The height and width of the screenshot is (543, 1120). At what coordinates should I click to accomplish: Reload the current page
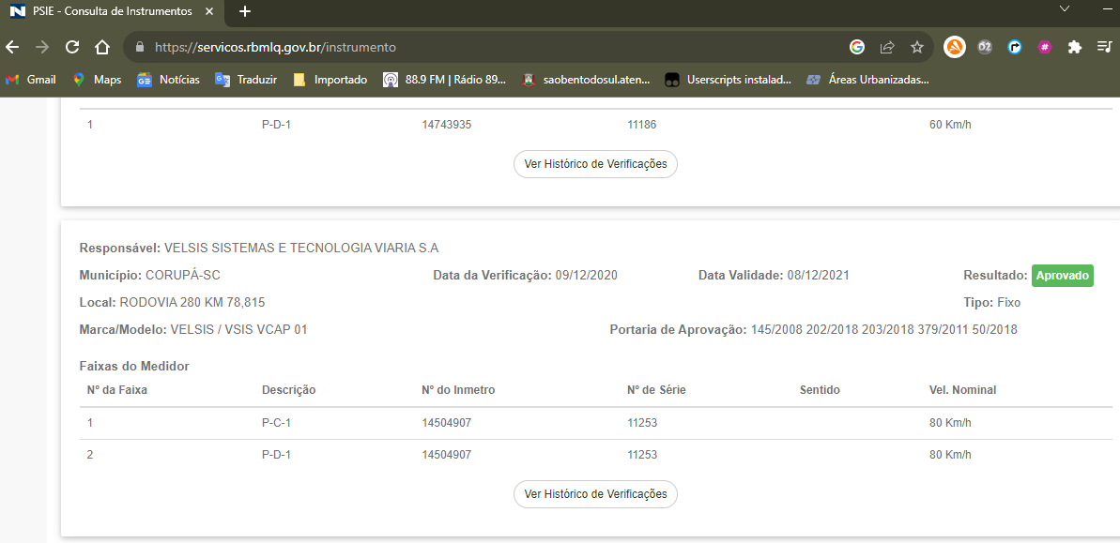(x=72, y=47)
